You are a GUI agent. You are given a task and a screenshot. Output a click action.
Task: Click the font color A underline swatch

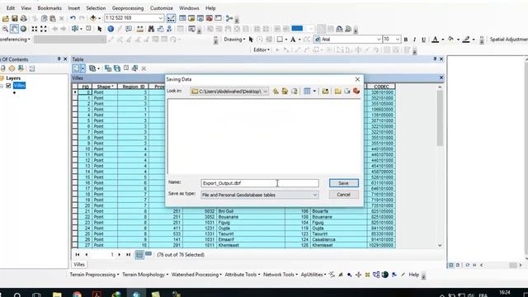click(x=435, y=40)
